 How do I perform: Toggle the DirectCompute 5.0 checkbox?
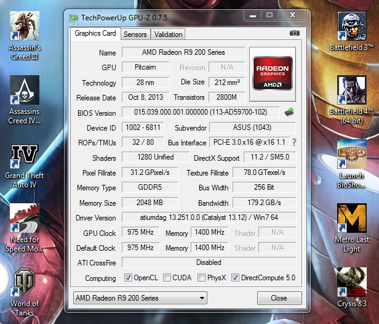click(x=235, y=278)
